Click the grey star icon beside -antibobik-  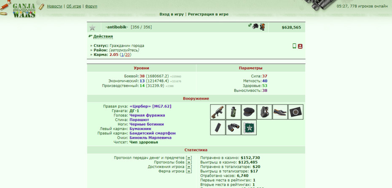tap(92, 28)
